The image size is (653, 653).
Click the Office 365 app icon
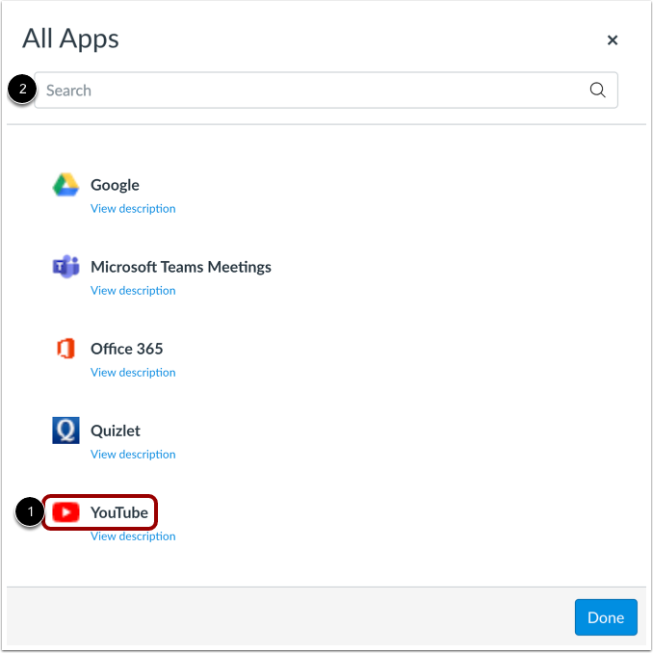(x=65, y=349)
